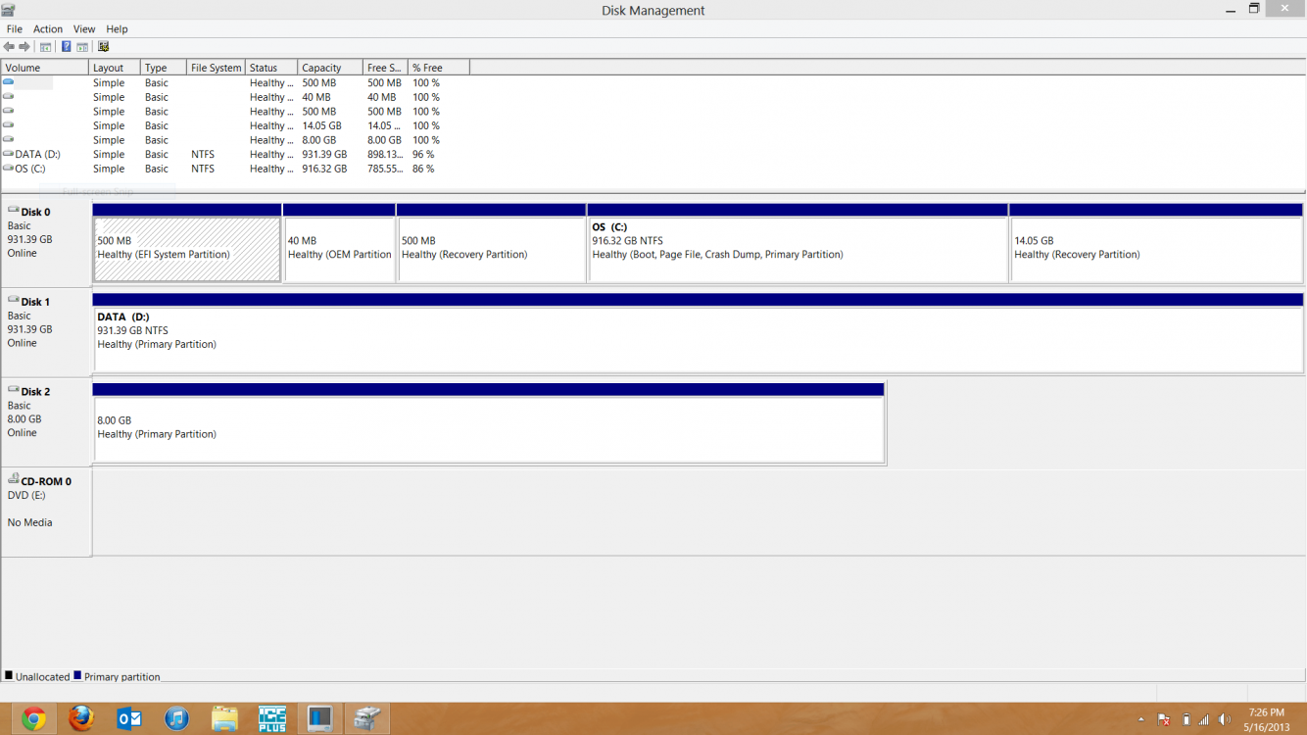Click the OS (C:) volume icon in the list
Screen dimensions: 1307x735
point(8,169)
